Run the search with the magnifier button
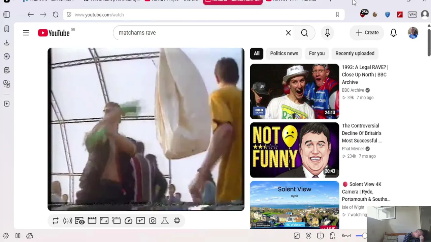The height and width of the screenshot is (242, 431). (x=304, y=33)
